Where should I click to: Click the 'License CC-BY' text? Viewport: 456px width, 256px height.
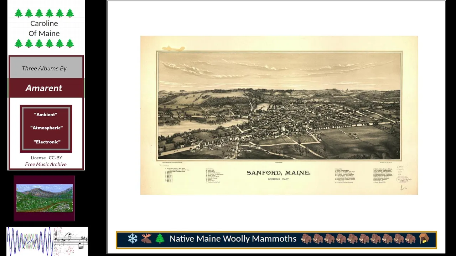[46, 158]
